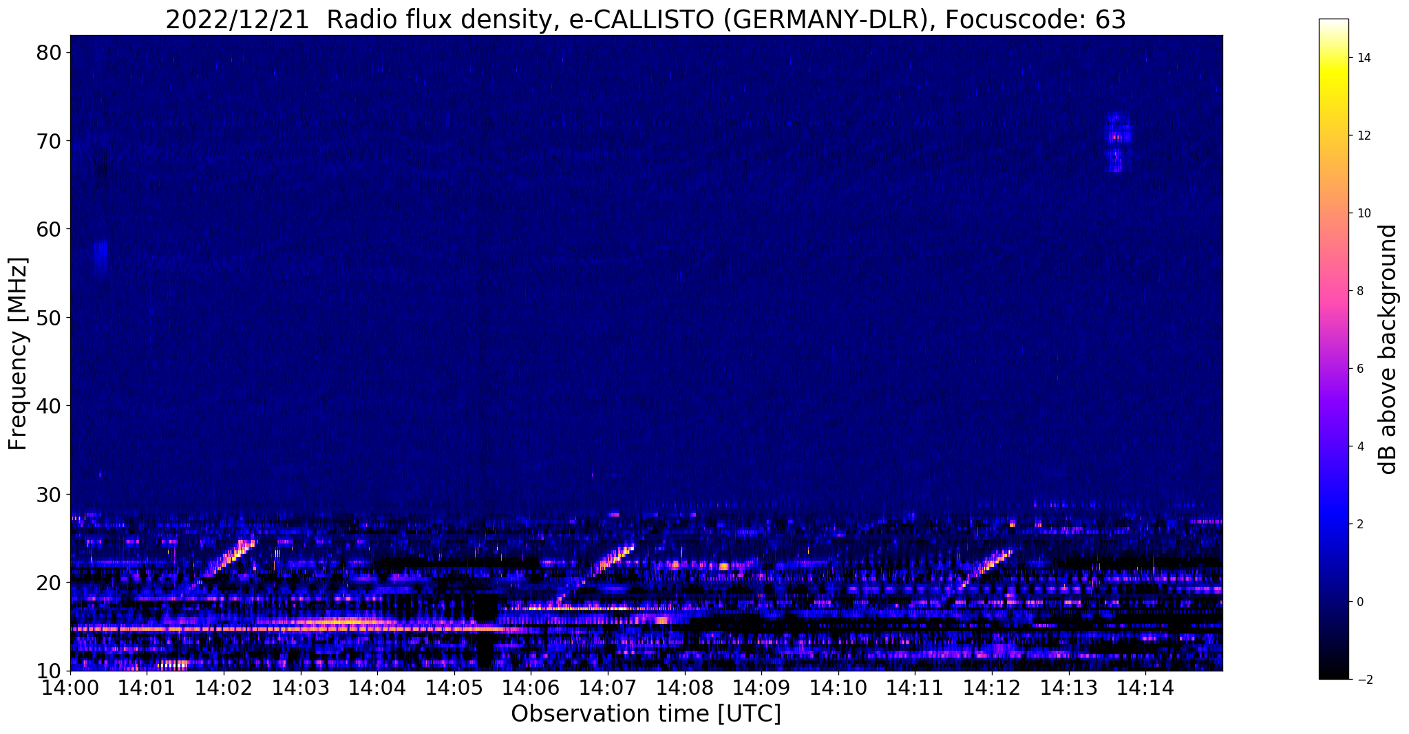Click the dB above background colorbar label
The width and height of the screenshot is (1409, 734).
[x=1388, y=349]
